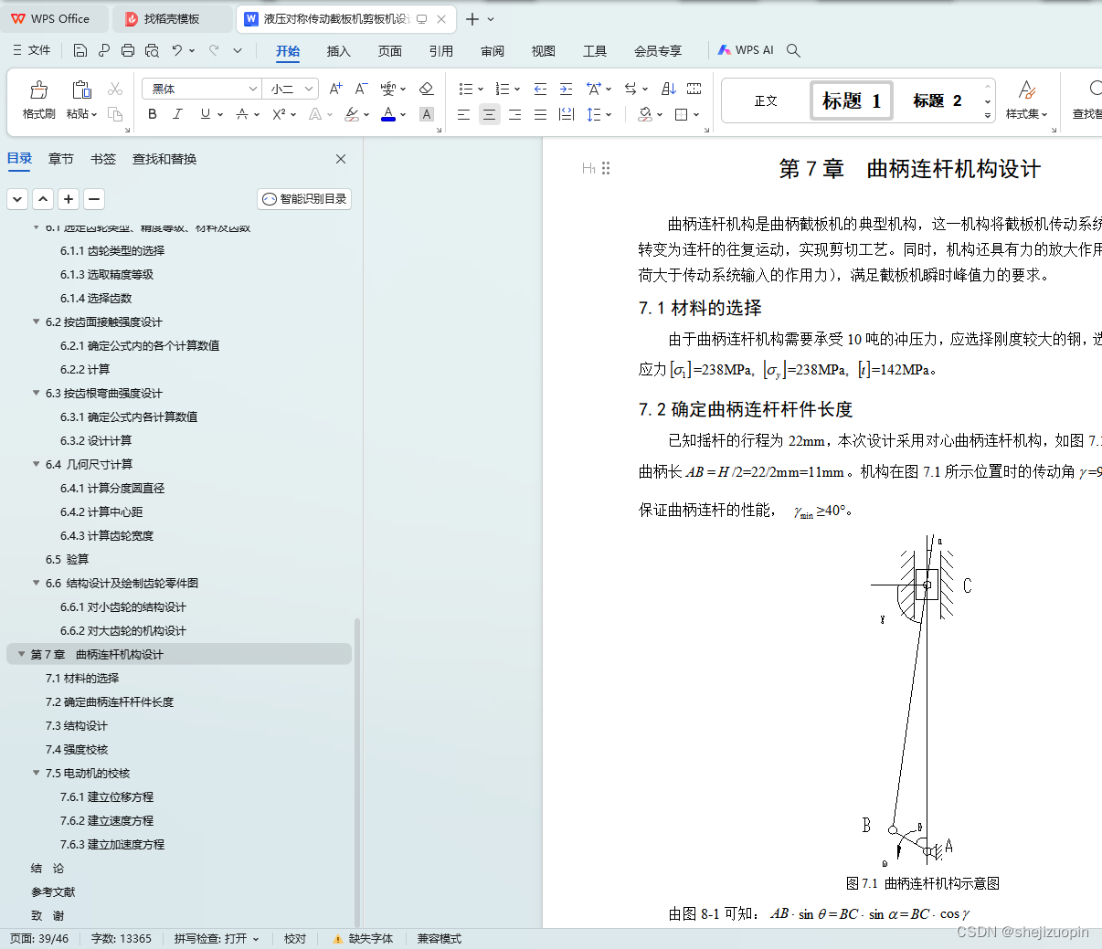Align paragraph right
Viewport: 1102px width, 949px height.
click(x=515, y=114)
